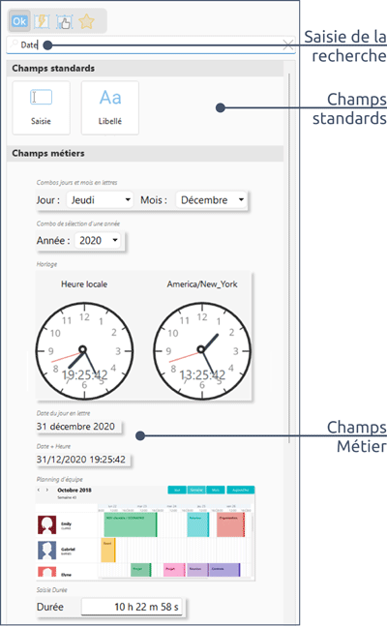Click the Aujourd'hui planning button
Viewport: 387px width, 626px height.
pos(241,490)
